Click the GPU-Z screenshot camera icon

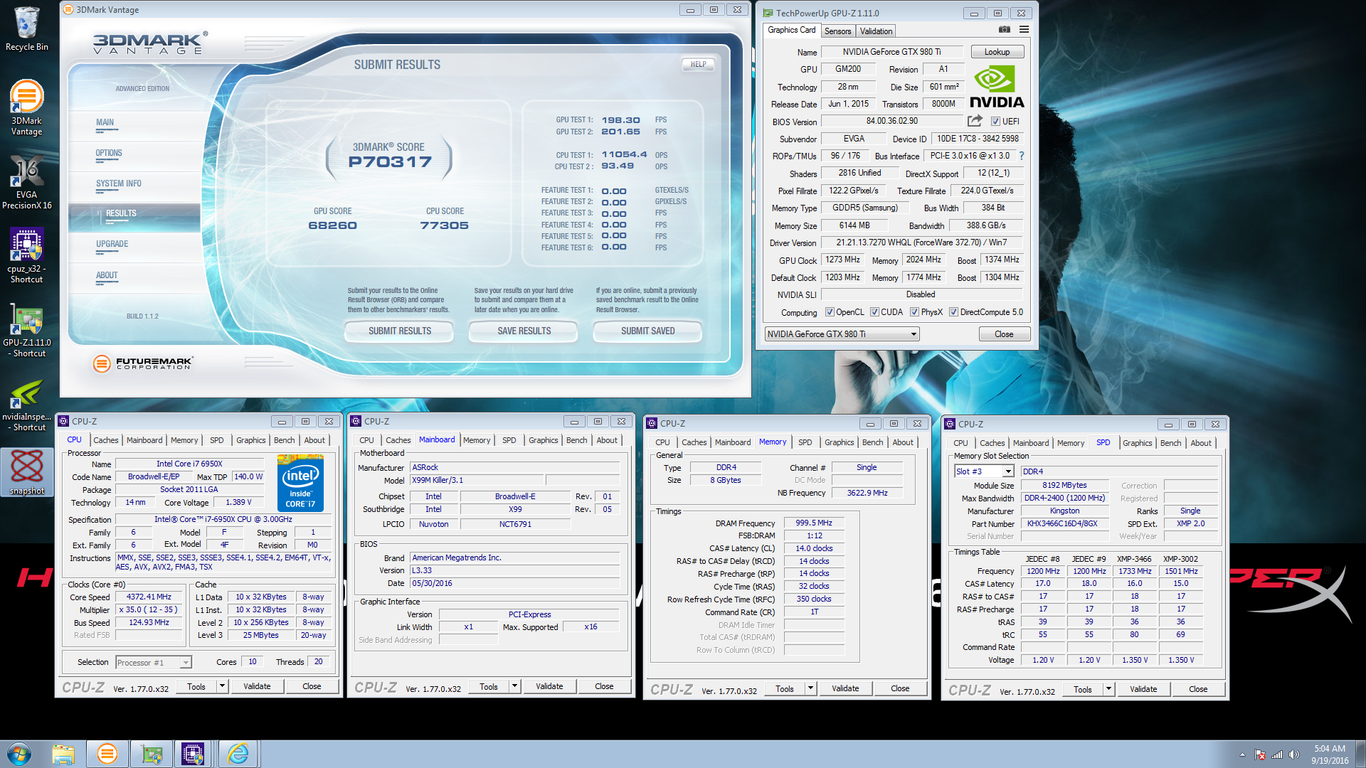[1004, 30]
